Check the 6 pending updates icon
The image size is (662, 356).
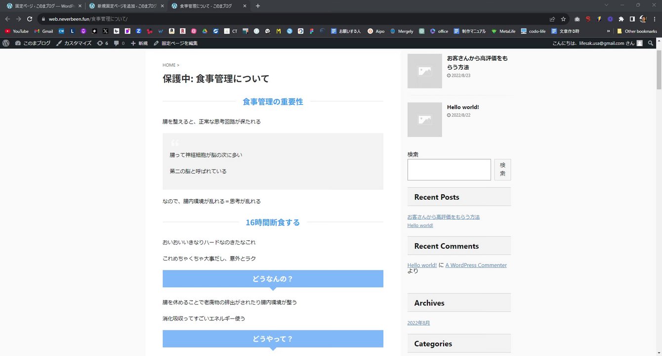point(102,44)
